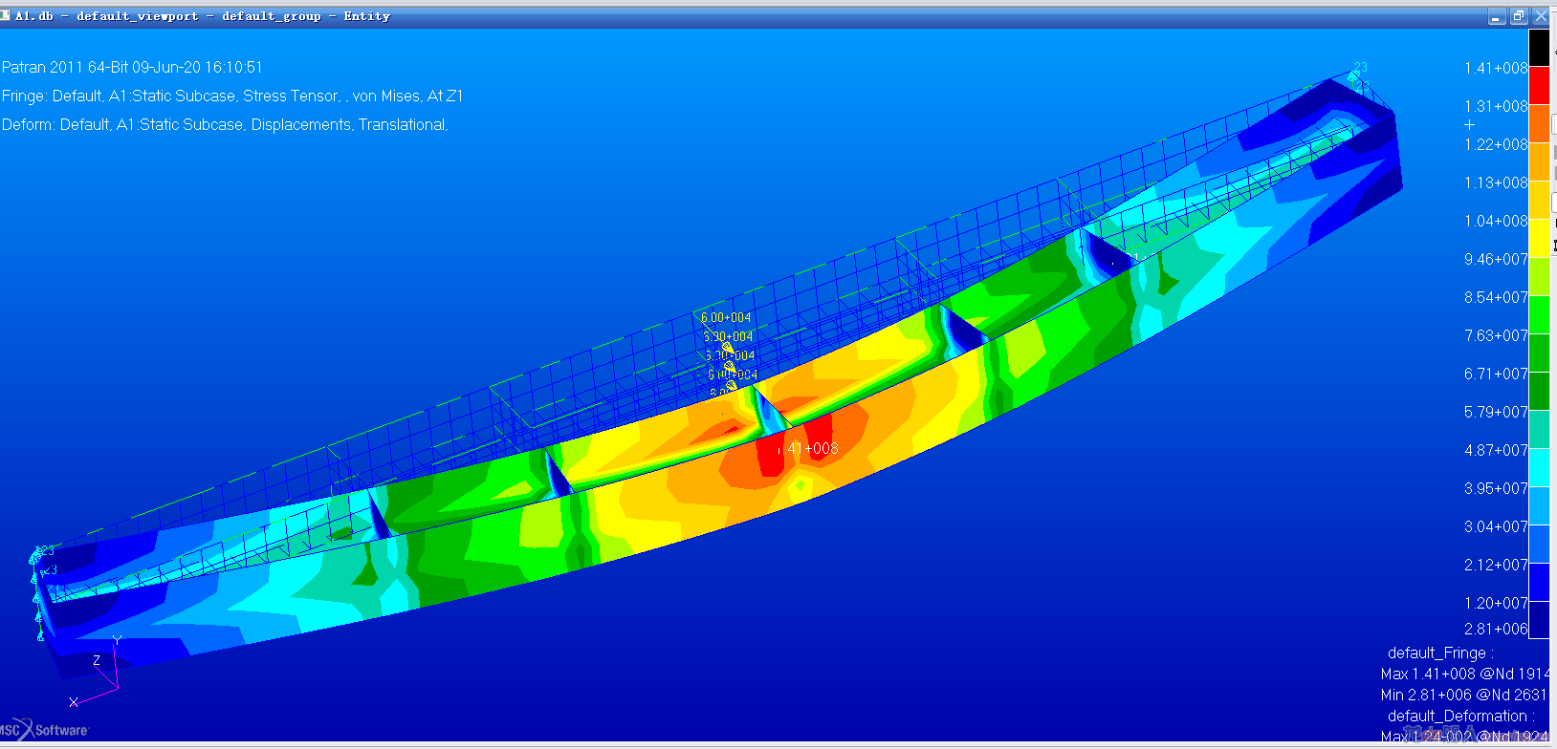Viewport: 1557px width, 749px height.
Task: Click the cyan swatch below 4.87+007
Action: pos(1539,468)
